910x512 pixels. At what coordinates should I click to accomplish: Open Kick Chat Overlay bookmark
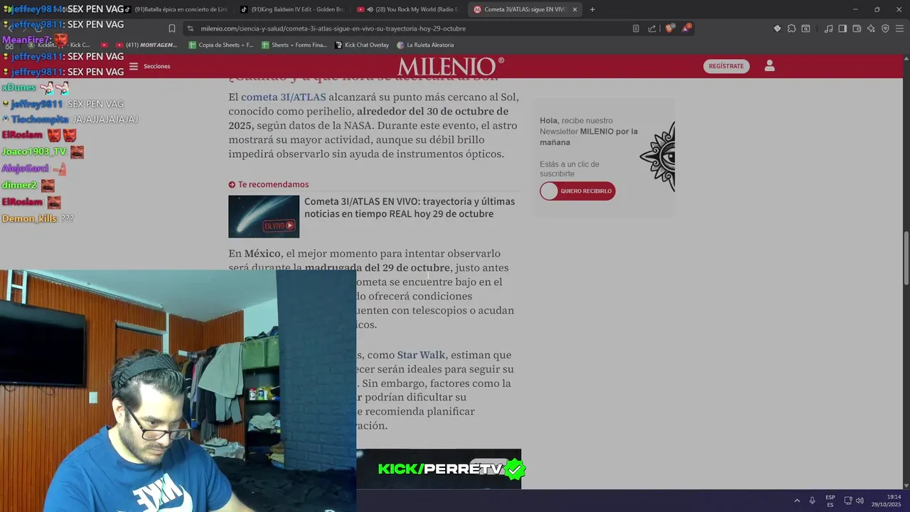coord(362,45)
